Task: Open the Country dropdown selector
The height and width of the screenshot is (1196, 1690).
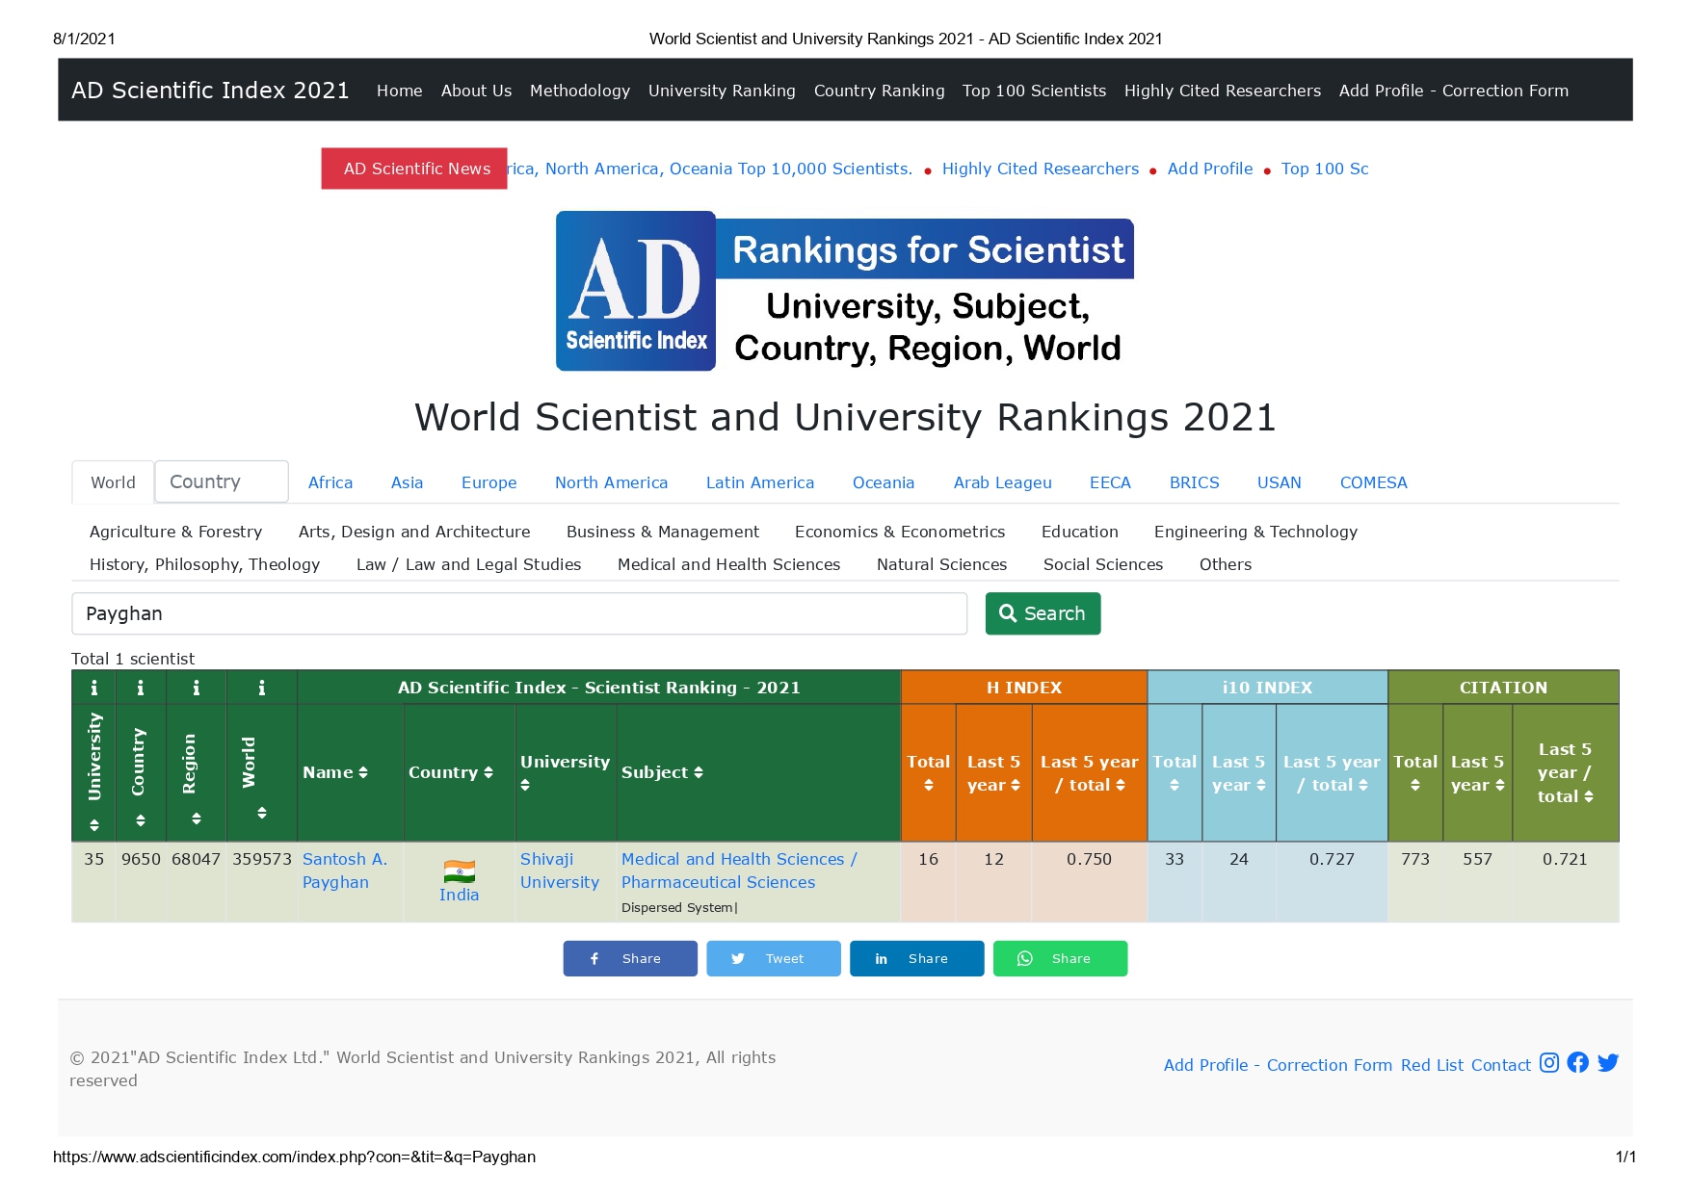Action: click(222, 481)
